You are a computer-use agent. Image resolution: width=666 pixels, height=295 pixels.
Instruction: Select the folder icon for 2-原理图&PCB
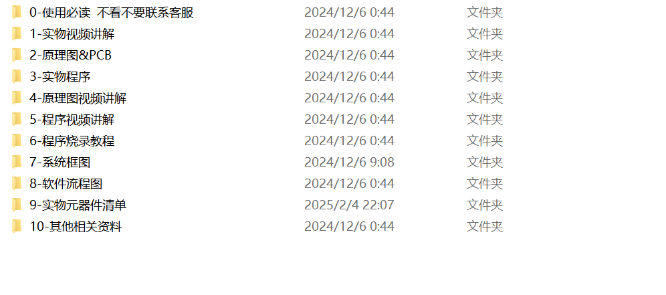[17, 56]
